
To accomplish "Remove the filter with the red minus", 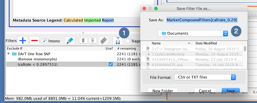I will [x=34, y=41].
